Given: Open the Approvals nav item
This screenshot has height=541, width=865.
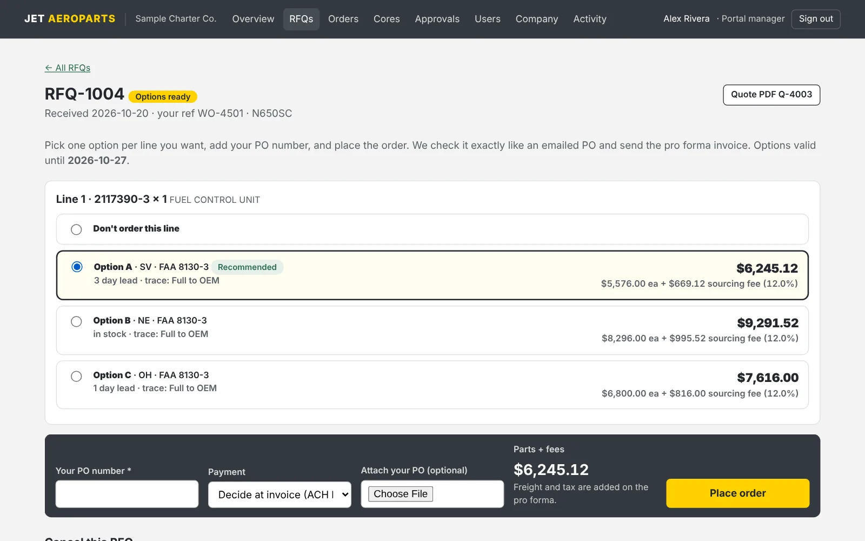Looking at the screenshot, I should (x=437, y=19).
